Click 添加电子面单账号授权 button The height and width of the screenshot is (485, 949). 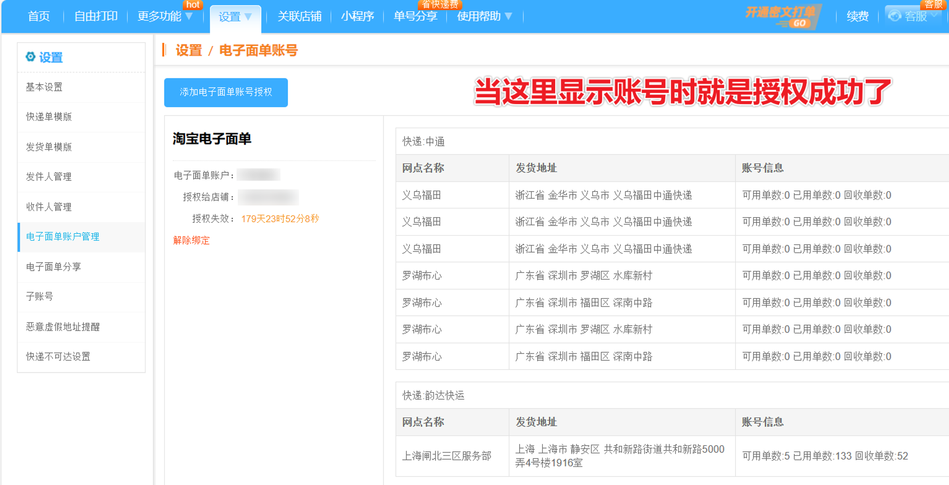pyautogui.click(x=226, y=92)
